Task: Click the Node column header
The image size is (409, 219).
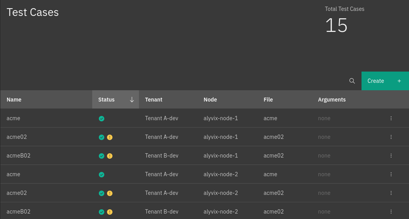Action: point(210,100)
